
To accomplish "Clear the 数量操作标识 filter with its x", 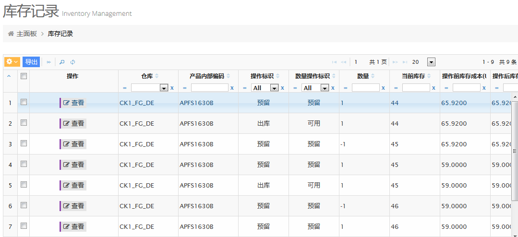I will (x=333, y=88).
